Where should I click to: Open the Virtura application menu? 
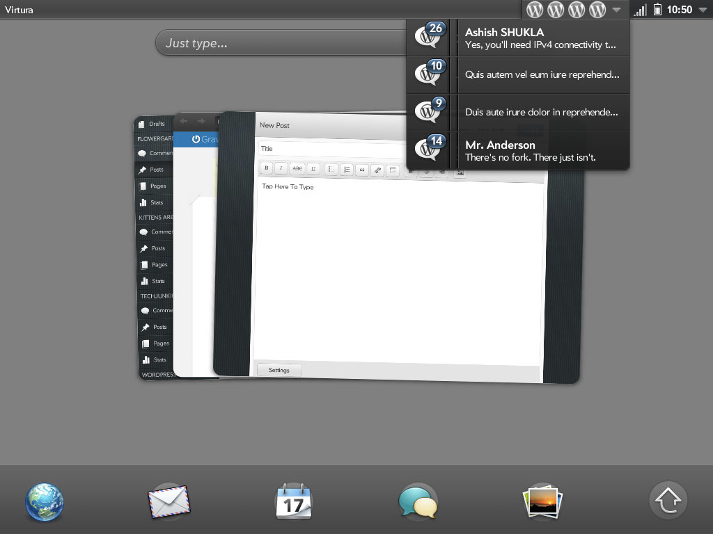click(x=19, y=10)
